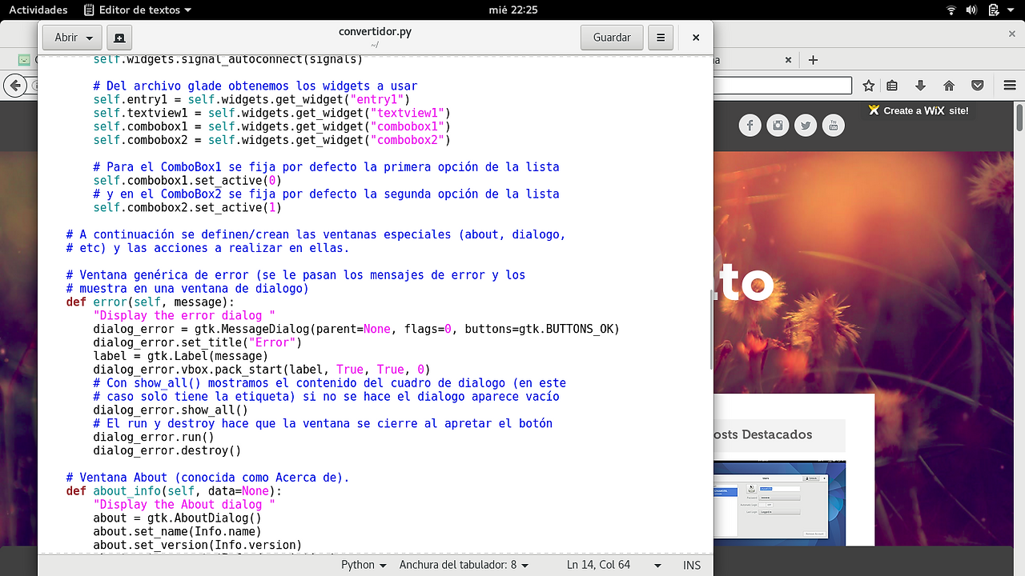Open browser downloads arrow icon
Viewport: 1025px width, 576px height.
pos(920,86)
